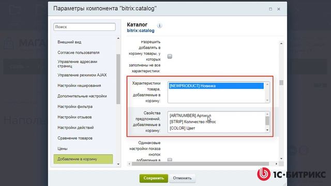The height and width of the screenshot is (186, 331).
Task: Click the offer properties list scrollbar thumb
Action: coord(267,120)
